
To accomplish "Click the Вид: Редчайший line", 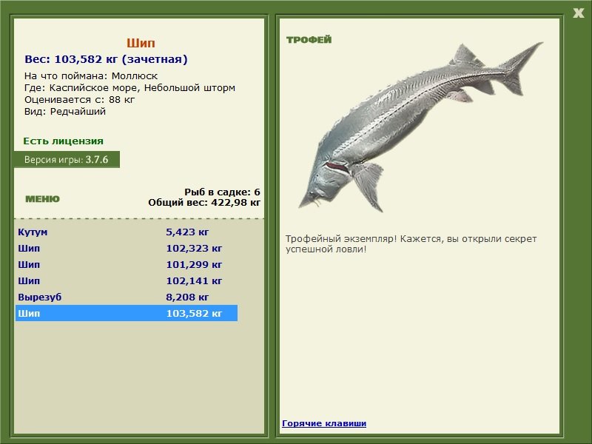I will pyautogui.click(x=65, y=112).
